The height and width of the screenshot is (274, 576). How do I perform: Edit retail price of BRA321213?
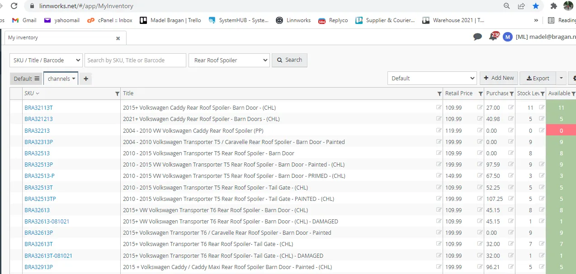pos(480,119)
